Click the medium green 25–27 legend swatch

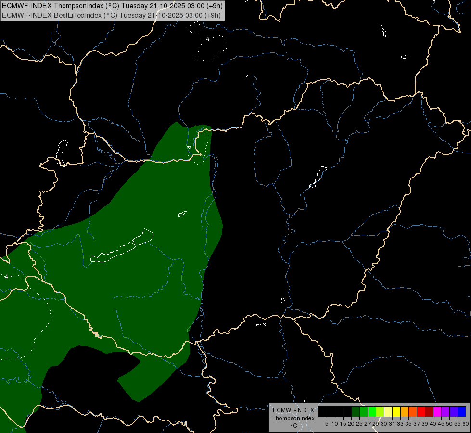[x=364, y=411]
